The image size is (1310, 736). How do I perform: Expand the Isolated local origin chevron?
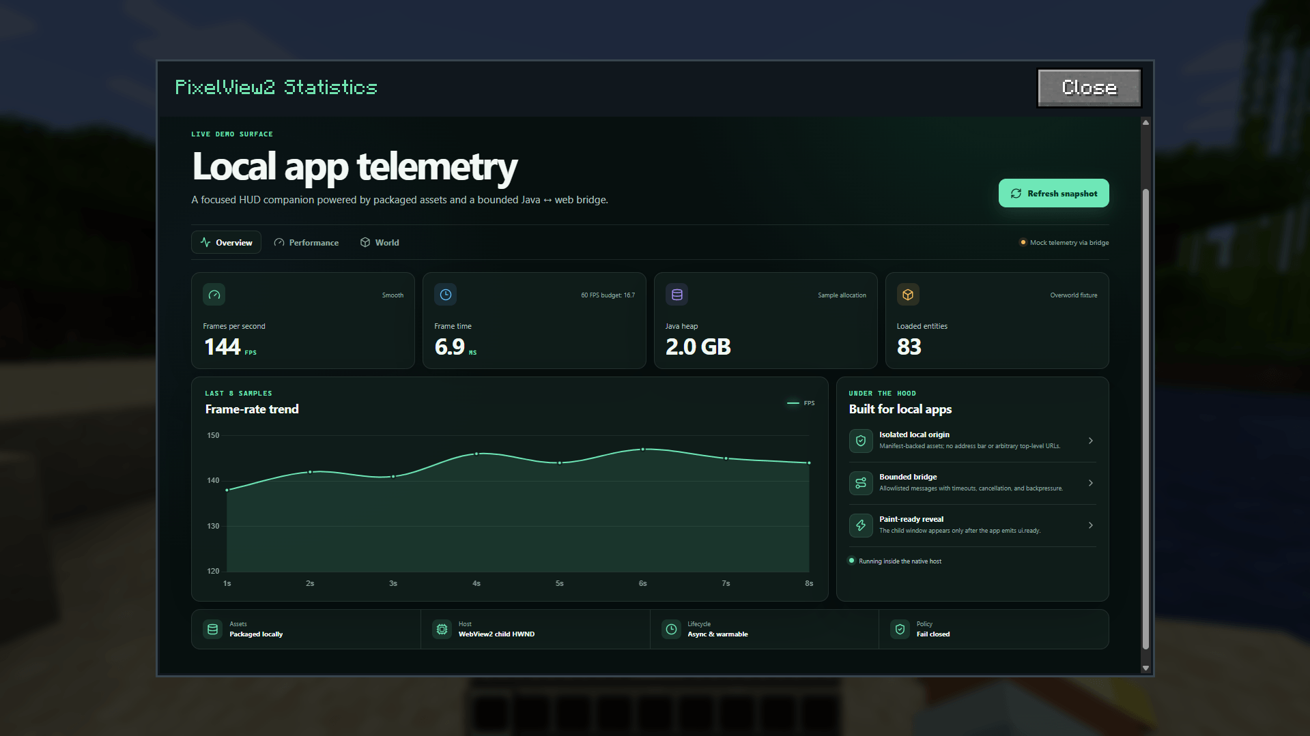(x=1091, y=441)
